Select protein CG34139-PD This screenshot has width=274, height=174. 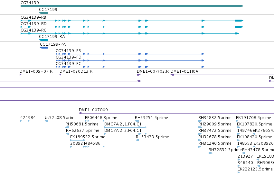130,60
